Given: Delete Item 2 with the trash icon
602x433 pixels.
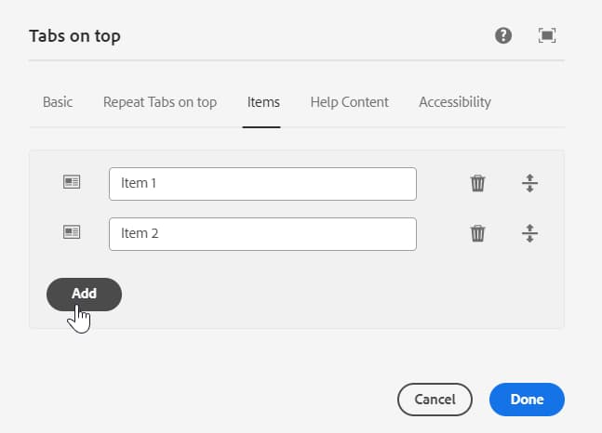Looking at the screenshot, I should (477, 233).
